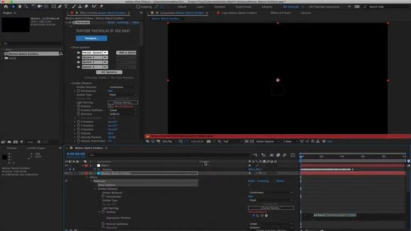Click Null 1 layer label color swatch
The height and width of the screenshot is (231, 411).
[86, 166]
